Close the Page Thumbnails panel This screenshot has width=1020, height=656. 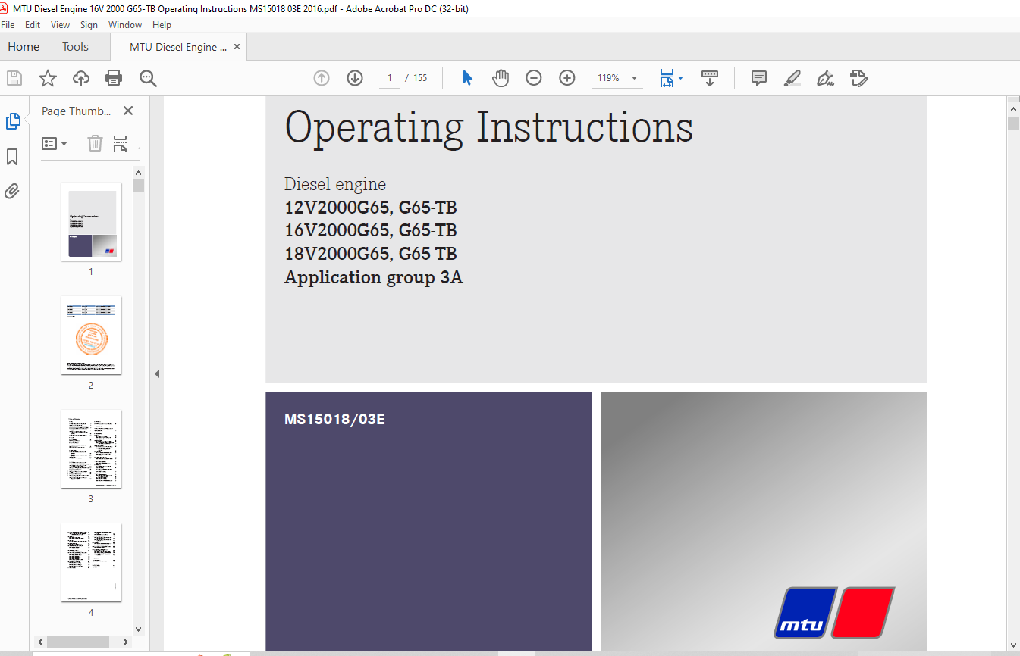click(x=128, y=111)
